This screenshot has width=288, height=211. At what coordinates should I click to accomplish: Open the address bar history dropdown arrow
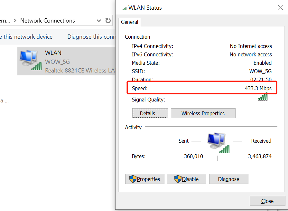click(99, 21)
